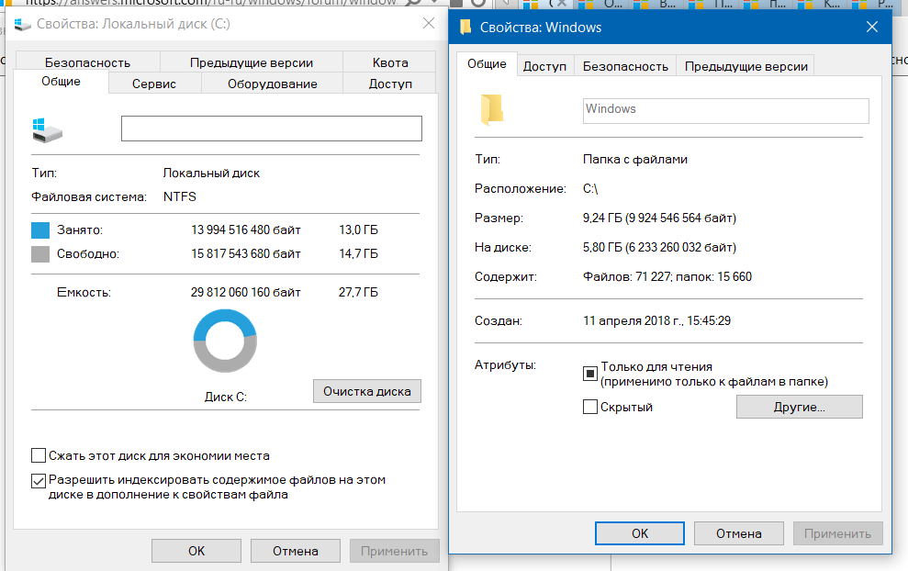This screenshot has height=571, width=908.
Task: Click Применить in Windows folder properties
Action: coord(837,533)
